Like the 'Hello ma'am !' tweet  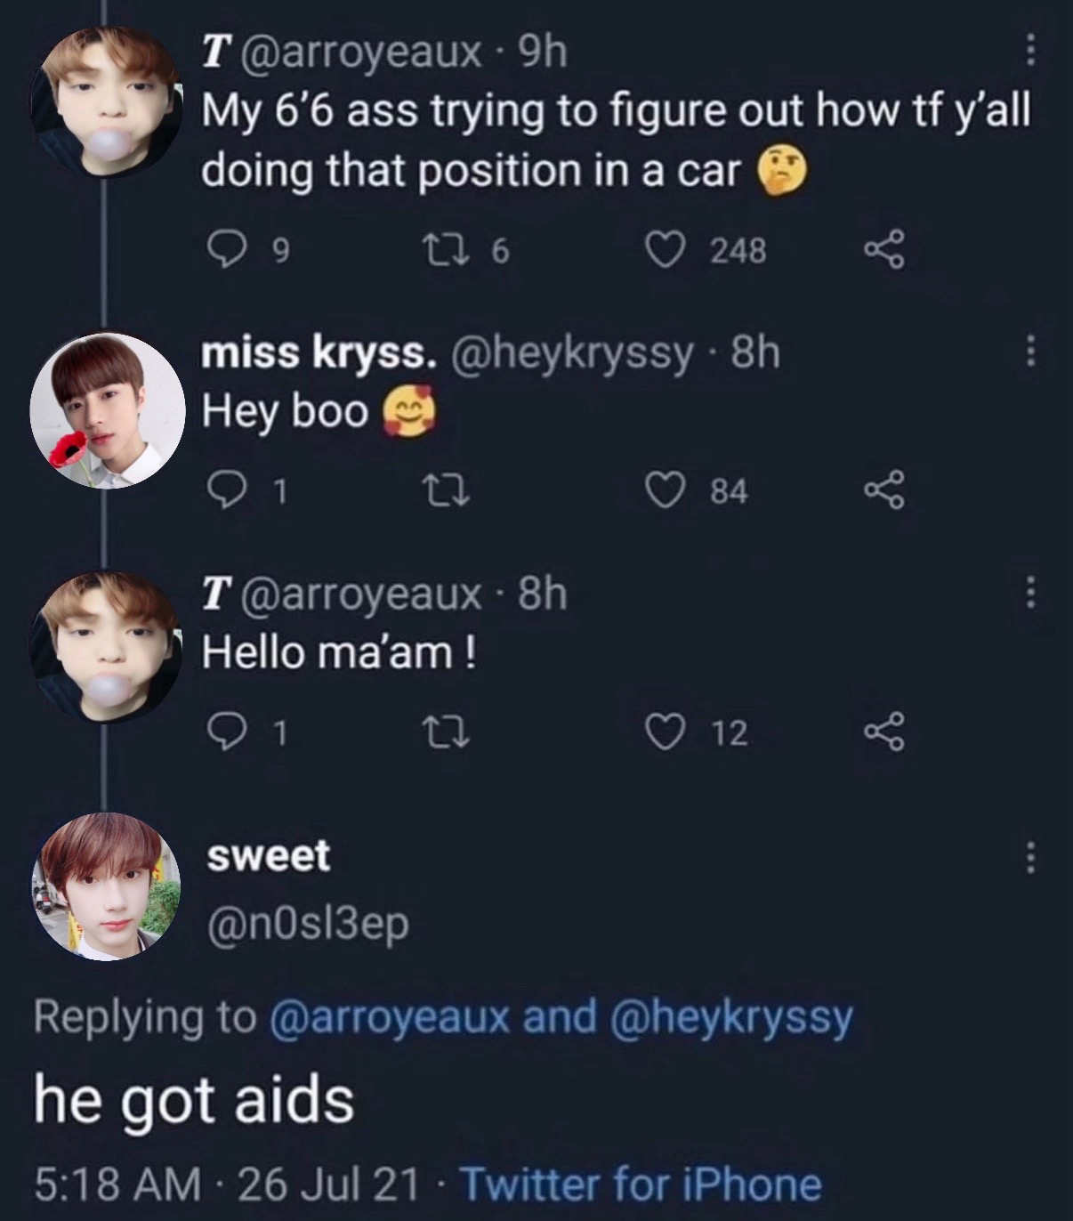[x=662, y=732]
